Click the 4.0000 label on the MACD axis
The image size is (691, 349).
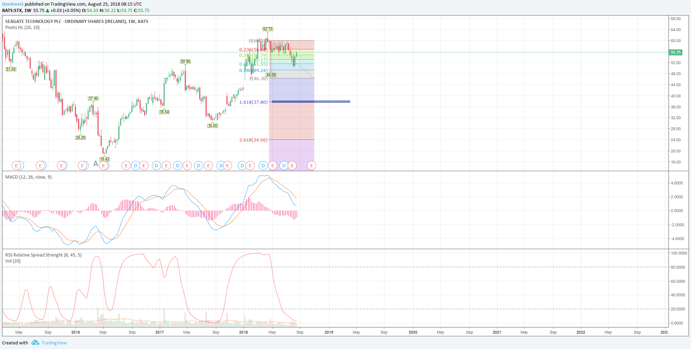click(677, 183)
